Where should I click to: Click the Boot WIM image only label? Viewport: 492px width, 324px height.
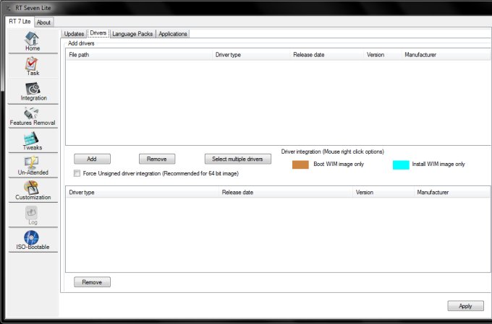coord(339,164)
